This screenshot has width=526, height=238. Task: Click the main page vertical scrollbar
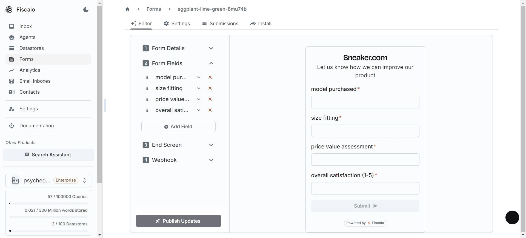[x=523, y=118]
